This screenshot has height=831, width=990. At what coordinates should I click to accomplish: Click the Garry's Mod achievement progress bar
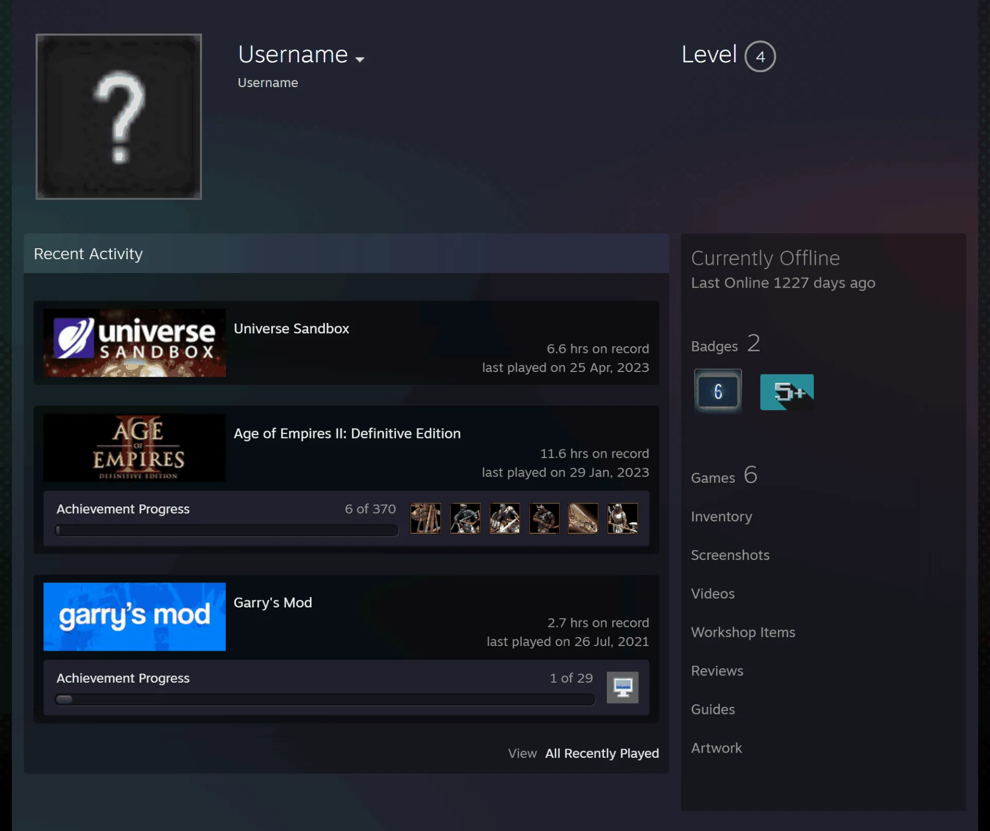click(x=325, y=699)
